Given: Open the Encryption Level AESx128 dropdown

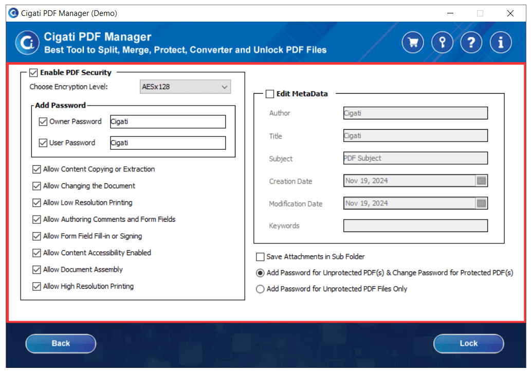Looking at the screenshot, I should [185, 87].
